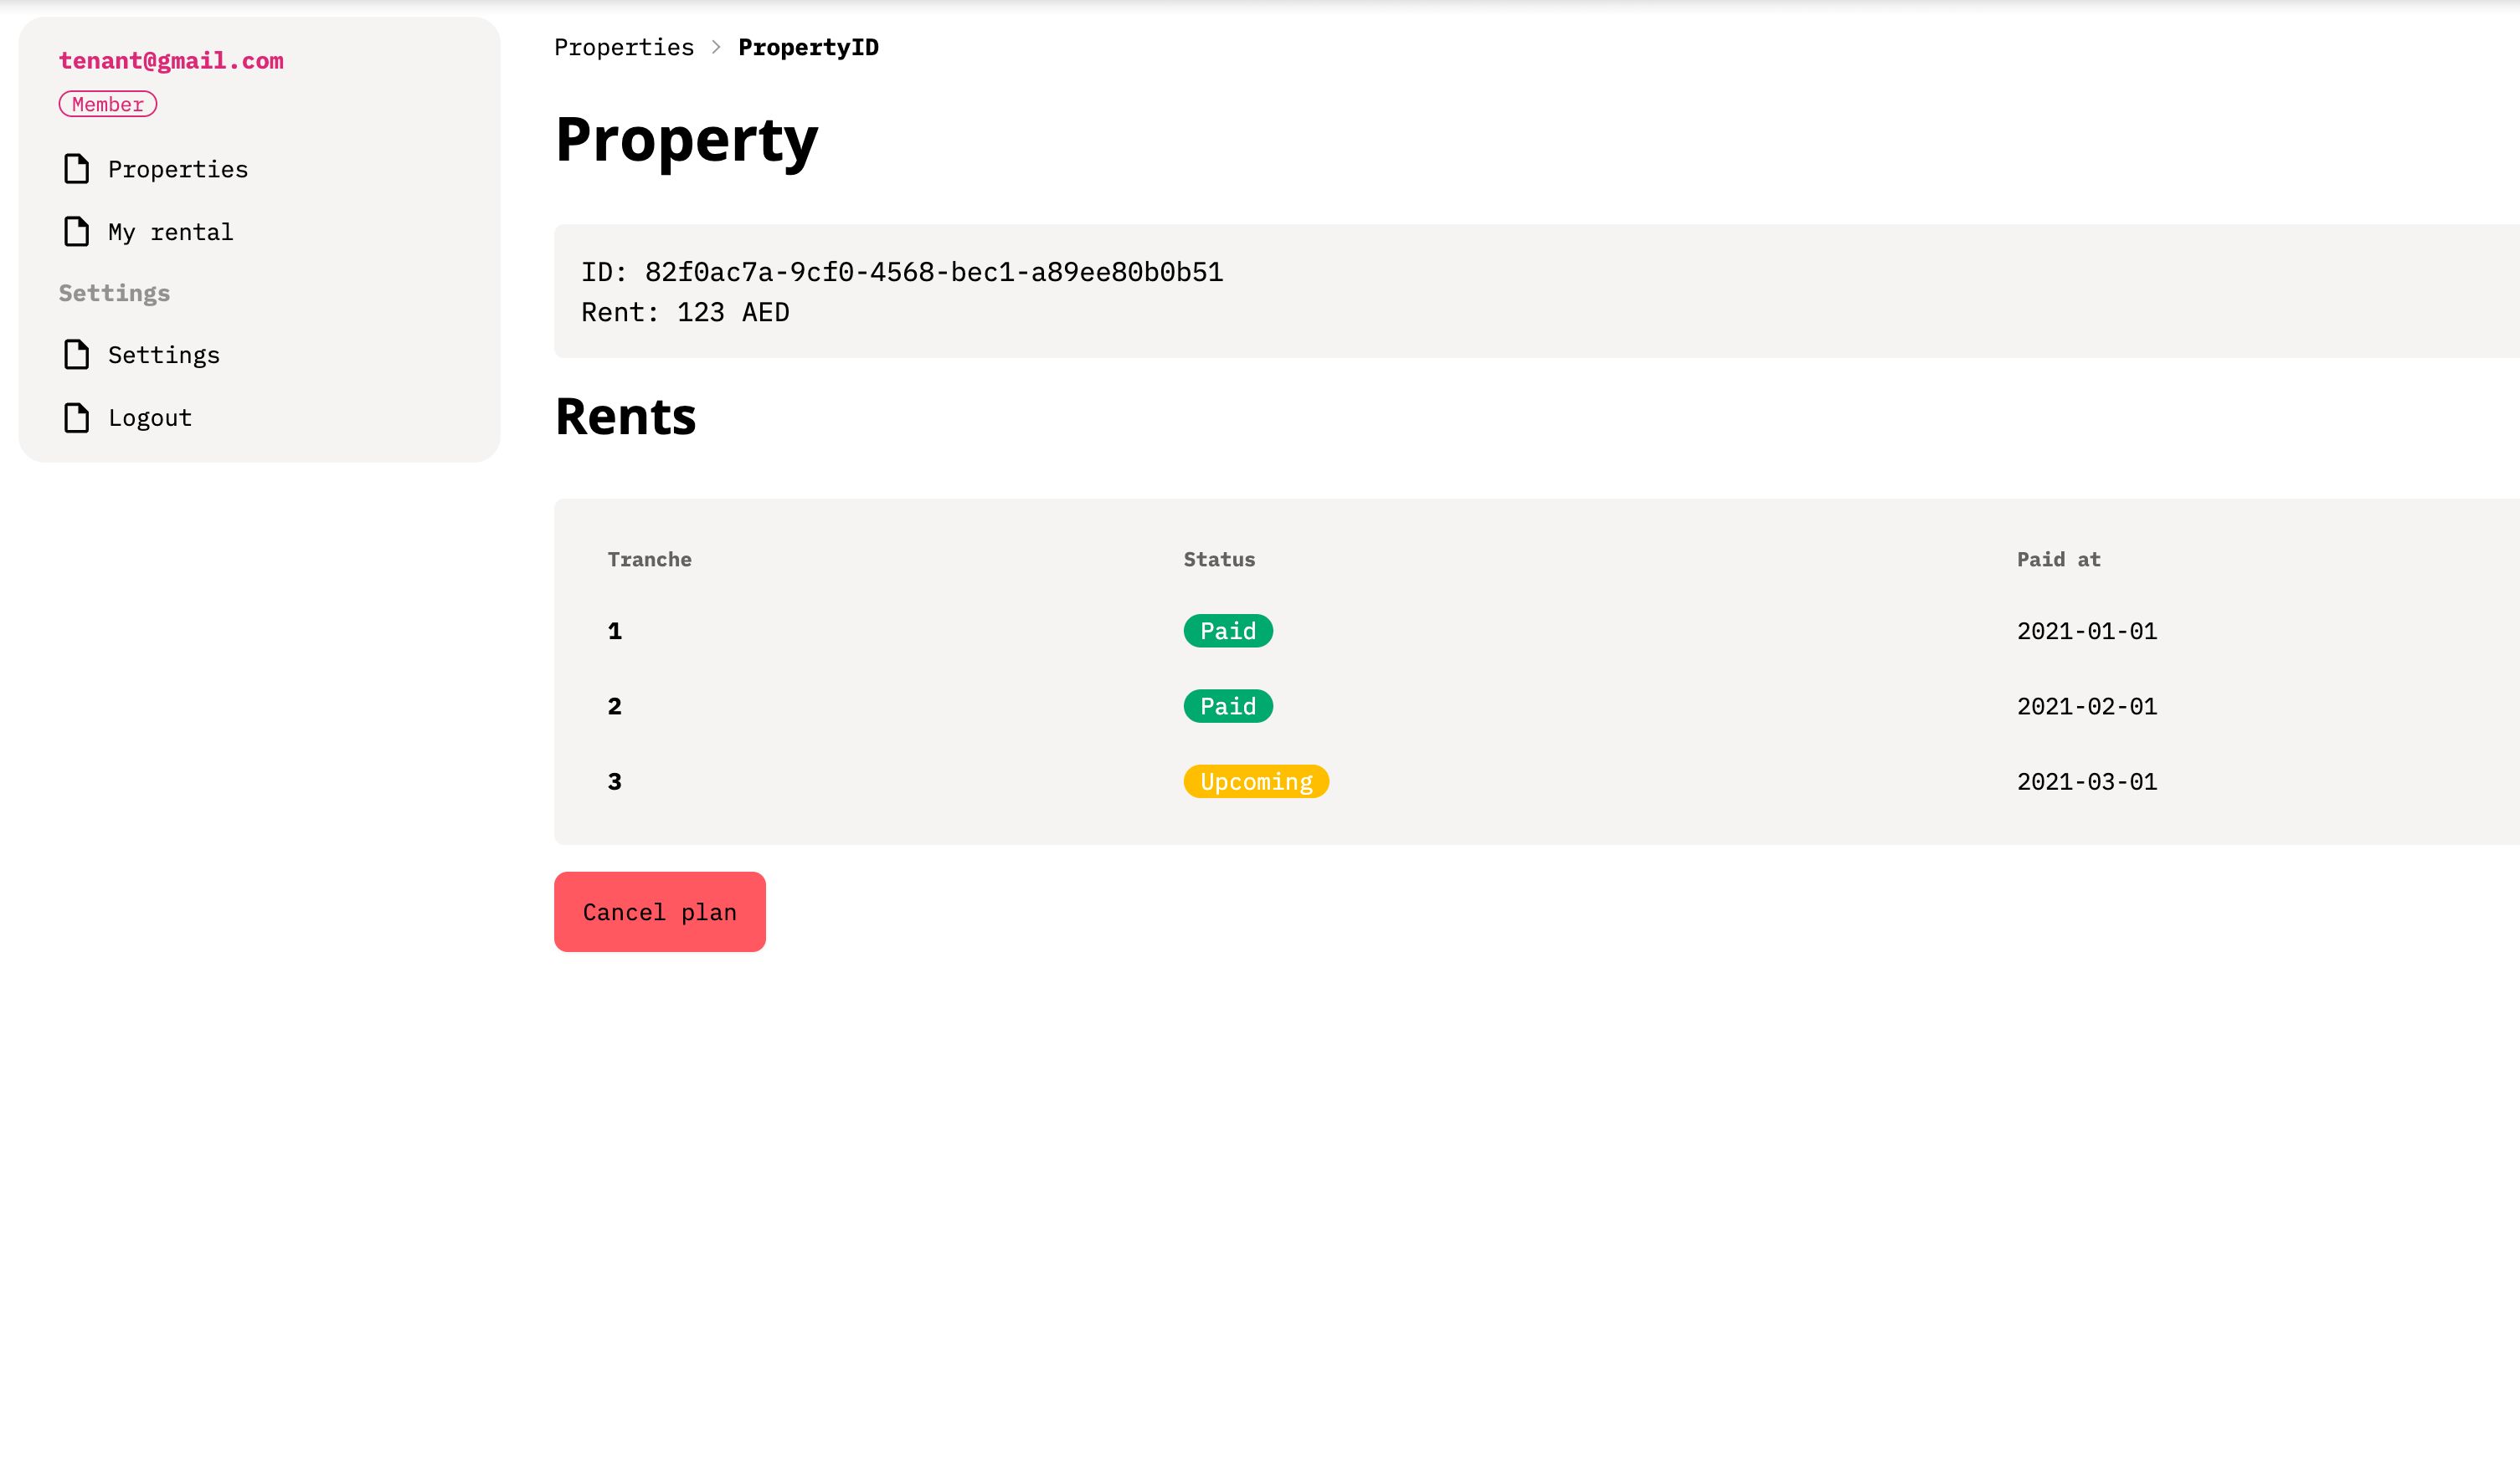The width and height of the screenshot is (2520, 1464).
Task: Click the Member role badge
Action: click(x=108, y=105)
